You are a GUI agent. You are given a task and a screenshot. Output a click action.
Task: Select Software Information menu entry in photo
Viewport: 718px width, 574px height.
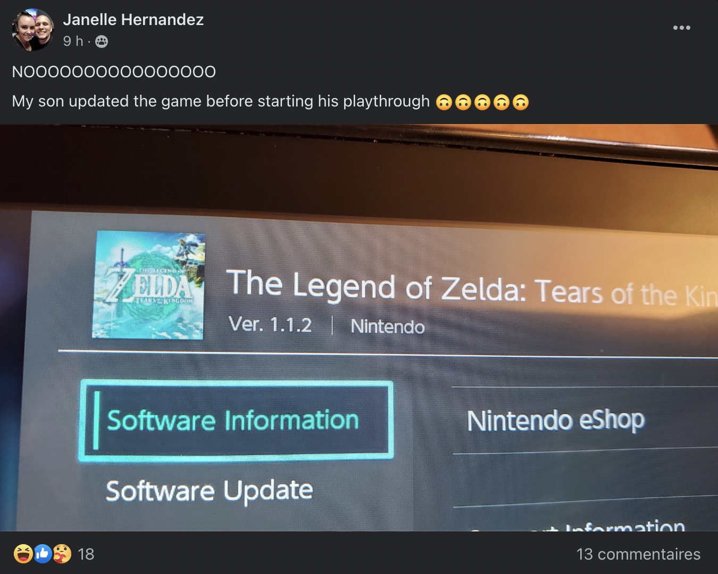[236, 420]
